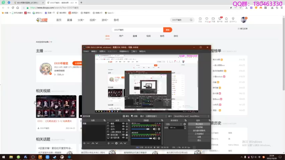Open the 淡出 scene transition dropdown
285x160 pixels.
(173, 124)
